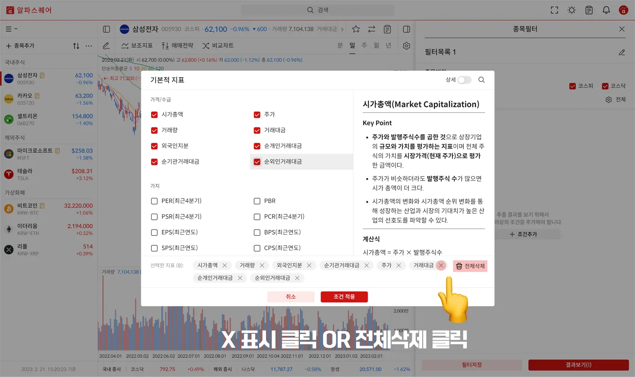The image size is (635, 377).
Task: Uncheck the 순기관거래대금 checkbox
Action: 154,162
